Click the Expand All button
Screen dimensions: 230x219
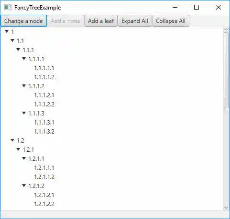(x=135, y=21)
